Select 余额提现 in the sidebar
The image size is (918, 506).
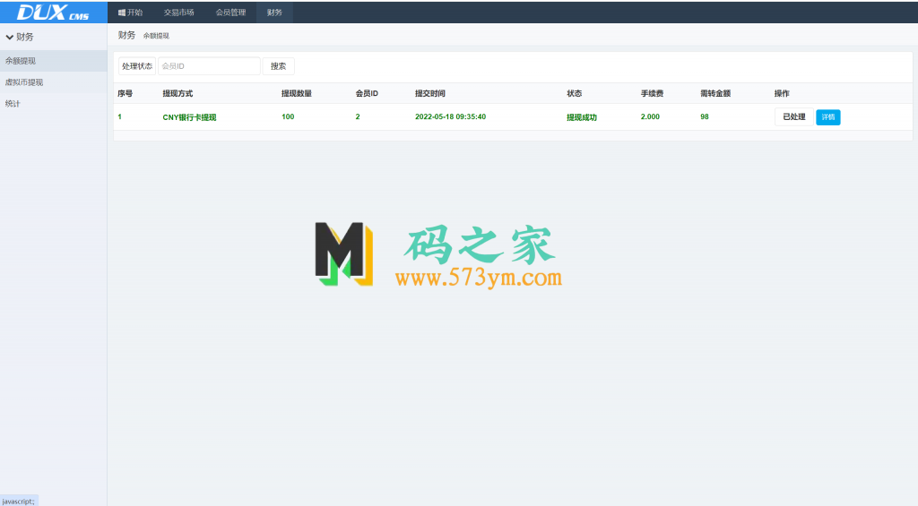[53, 61]
